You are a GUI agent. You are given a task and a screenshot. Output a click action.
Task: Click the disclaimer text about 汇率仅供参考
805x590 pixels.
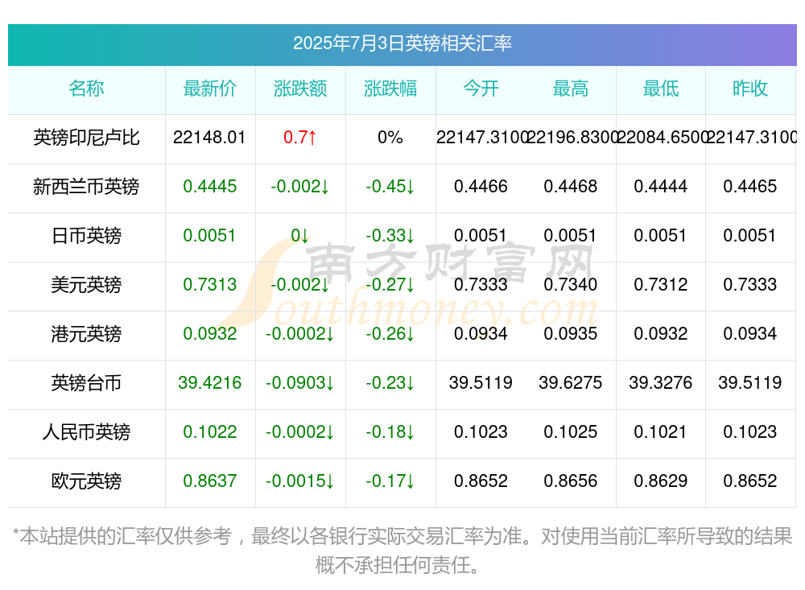point(402,551)
